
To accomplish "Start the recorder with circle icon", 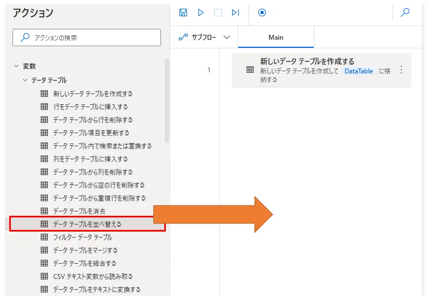I will (x=262, y=13).
